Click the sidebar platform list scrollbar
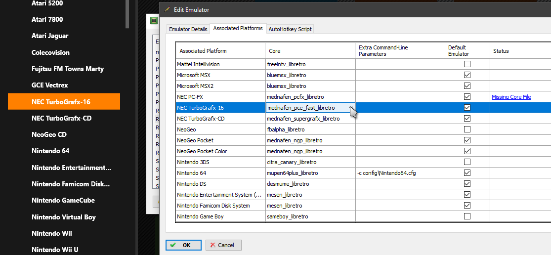The width and height of the screenshot is (551, 255). [127, 14]
